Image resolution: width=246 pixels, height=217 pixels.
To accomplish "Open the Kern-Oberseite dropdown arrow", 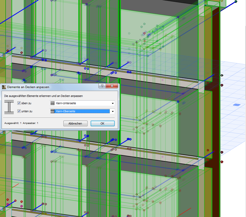I will (113, 111).
